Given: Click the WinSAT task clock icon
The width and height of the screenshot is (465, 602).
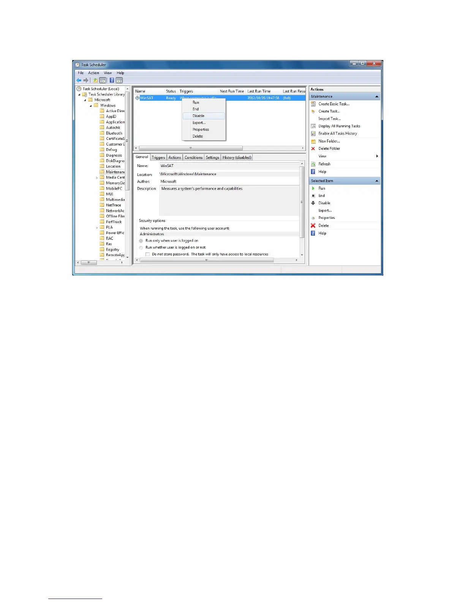Looking at the screenshot, I should click(x=138, y=98).
